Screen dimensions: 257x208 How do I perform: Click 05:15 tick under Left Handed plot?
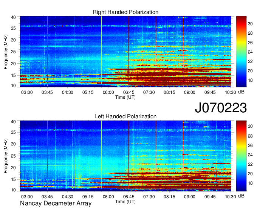pos(88,197)
